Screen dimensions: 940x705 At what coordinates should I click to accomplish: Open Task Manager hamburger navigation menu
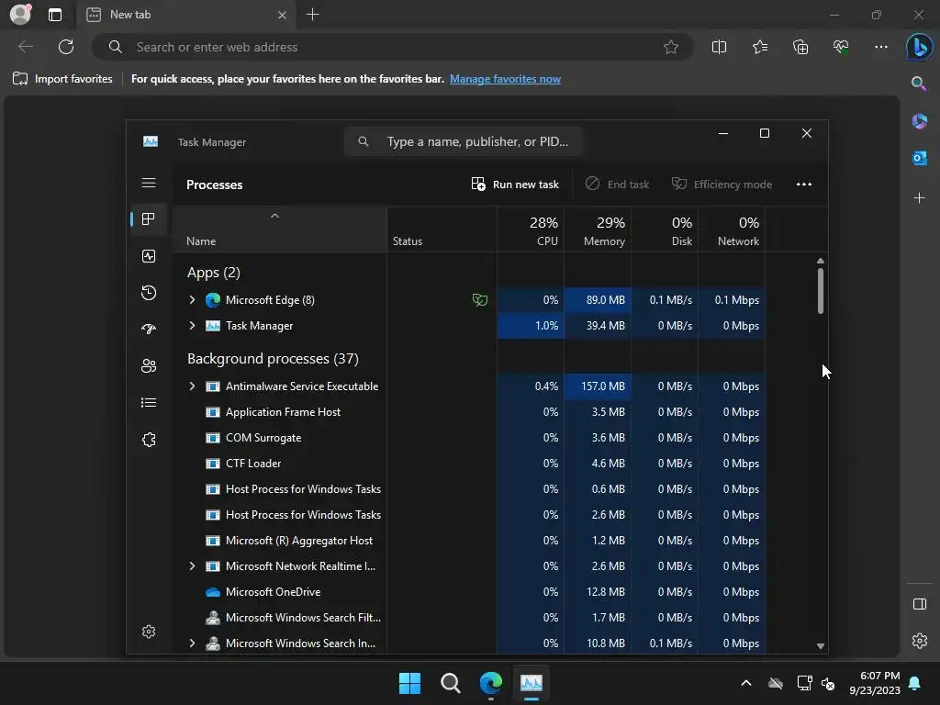pyautogui.click(x=149, y=183)
